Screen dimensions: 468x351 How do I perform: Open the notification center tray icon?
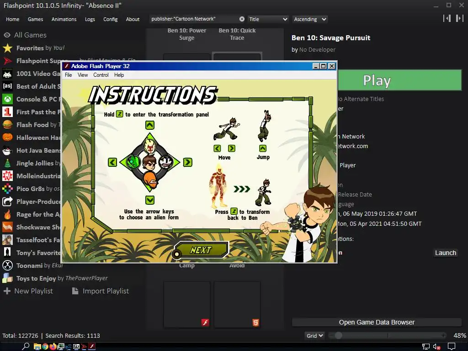[452, 346]
